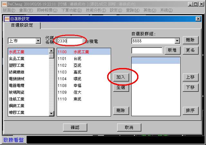The width and height of the screenshot is (206, 145).
Task: Click the new group name text field
Action: pos(147,50)
